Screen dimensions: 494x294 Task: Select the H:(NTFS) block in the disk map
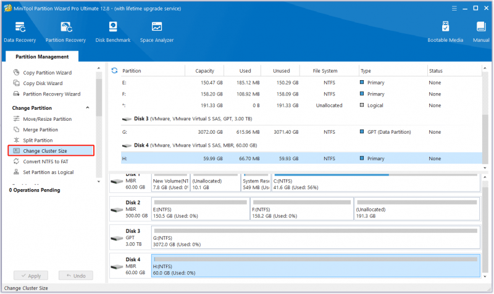pyautogui.click(x=316, y=266)
